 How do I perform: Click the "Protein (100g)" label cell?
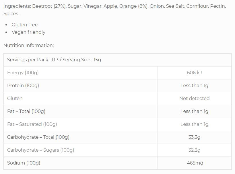pos(23,85)
